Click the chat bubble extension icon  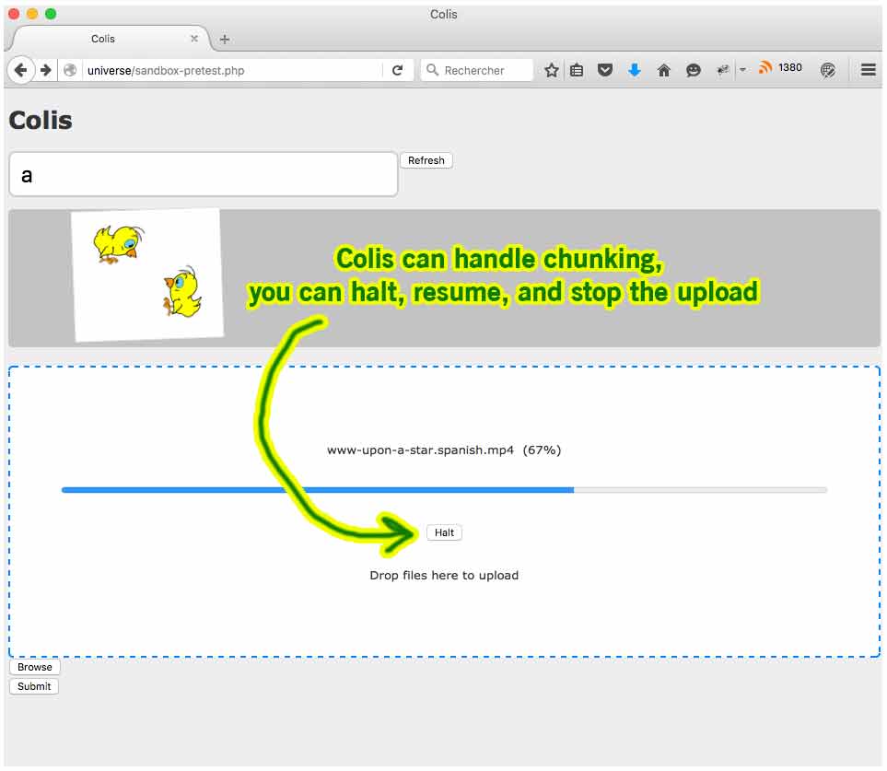(x=694, y=69)
